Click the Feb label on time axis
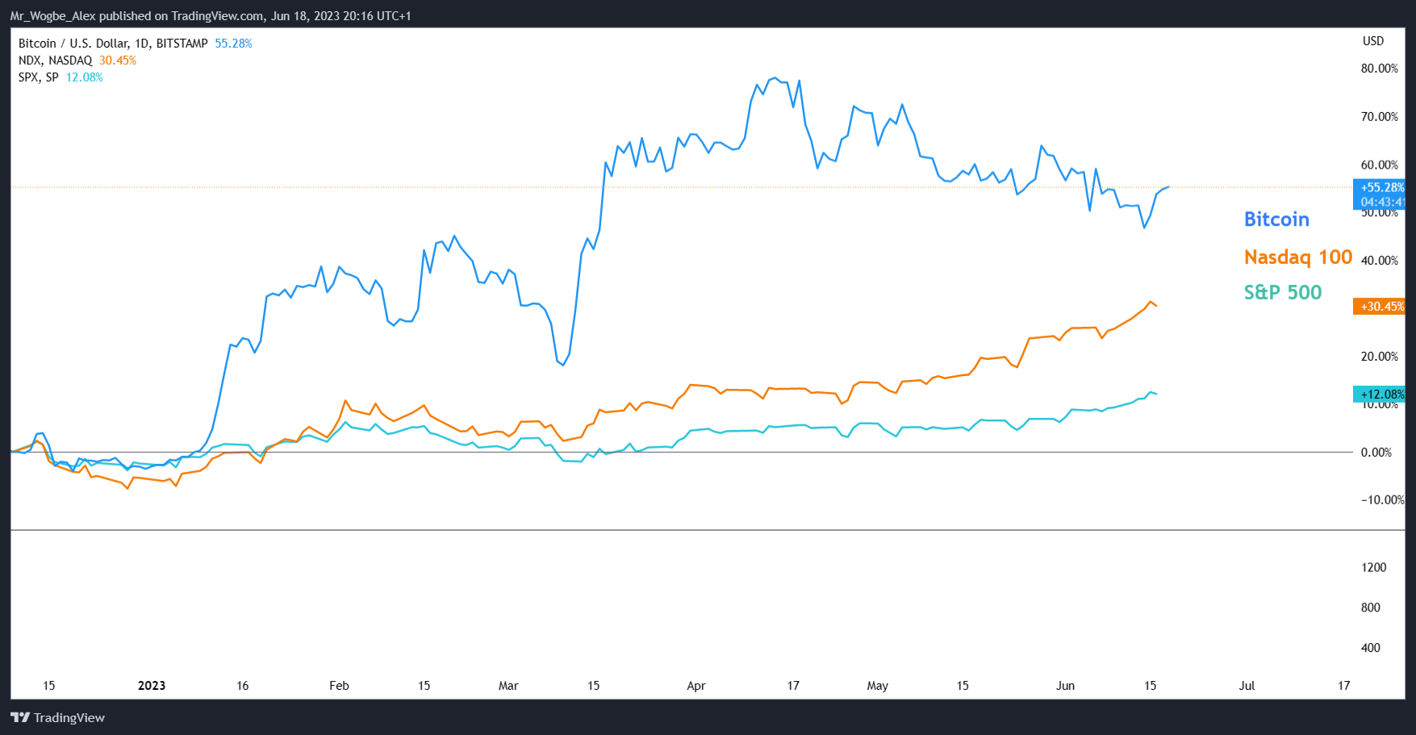This screenshot has width=1416, height=735. tap(339, 686)
